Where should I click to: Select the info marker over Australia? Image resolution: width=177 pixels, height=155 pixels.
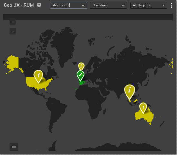(x=143, y=107)
